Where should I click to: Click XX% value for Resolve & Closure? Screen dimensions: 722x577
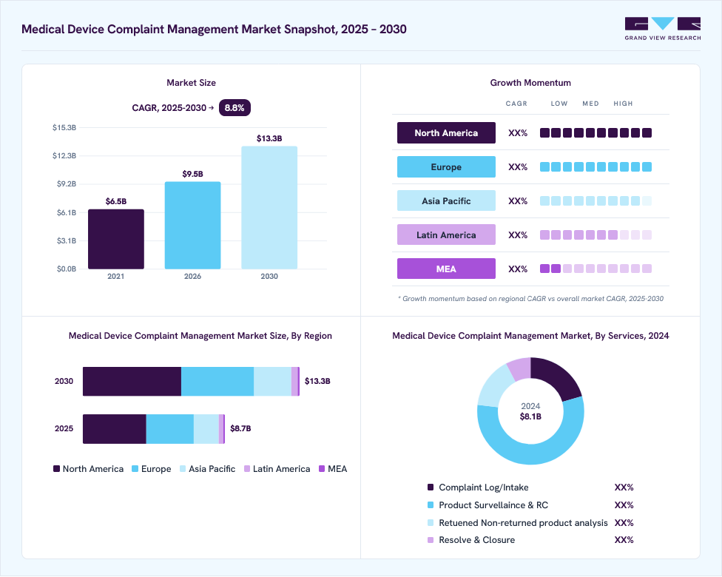624,540
